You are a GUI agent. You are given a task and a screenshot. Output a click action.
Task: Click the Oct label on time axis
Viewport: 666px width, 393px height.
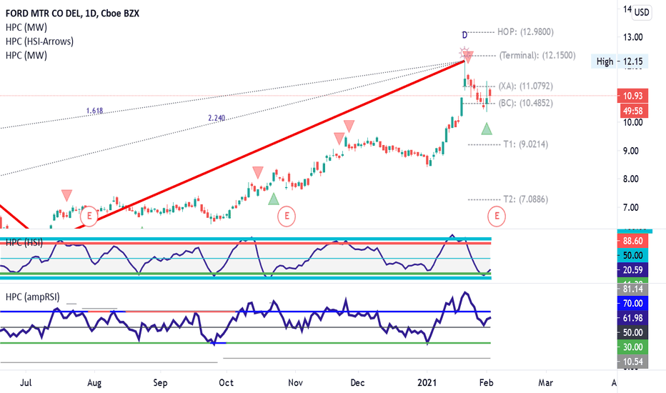pos(227,383)
